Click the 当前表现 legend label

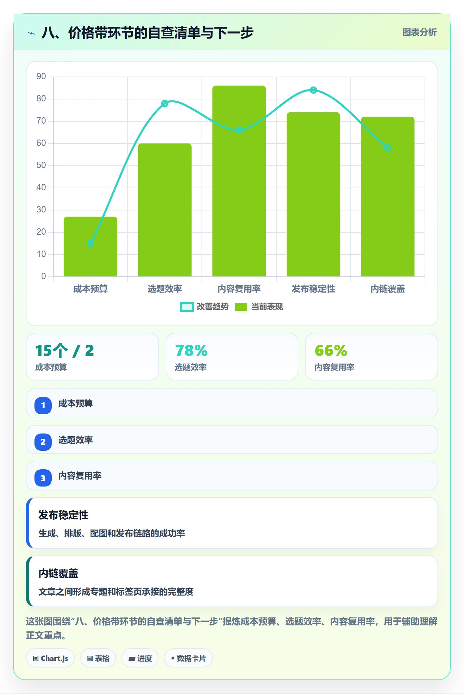tap(267, 307)
